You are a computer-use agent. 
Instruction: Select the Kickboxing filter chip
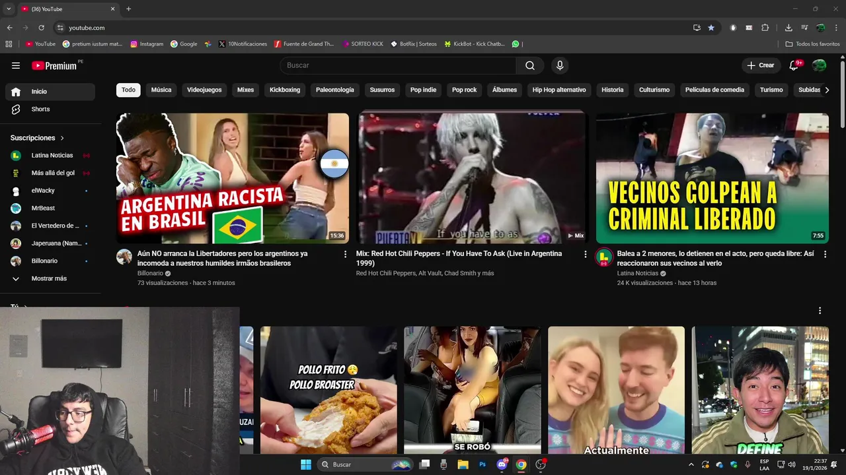coord(285,90)
